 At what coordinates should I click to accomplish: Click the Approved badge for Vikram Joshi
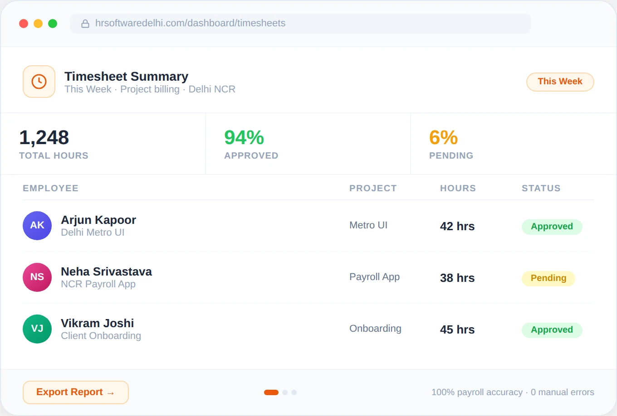click(552, 330)
